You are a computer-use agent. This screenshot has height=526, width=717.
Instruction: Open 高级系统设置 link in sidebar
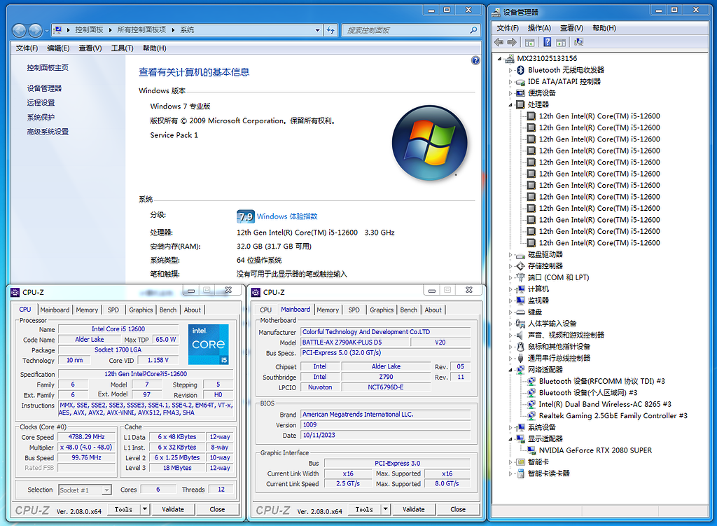click(48, 132)
